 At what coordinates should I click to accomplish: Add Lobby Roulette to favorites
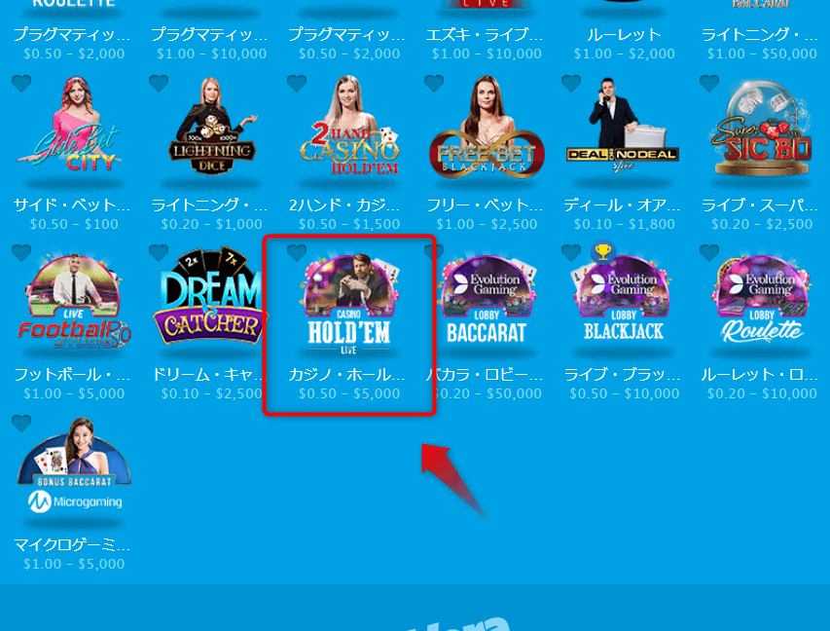click(x=709, y=253)
